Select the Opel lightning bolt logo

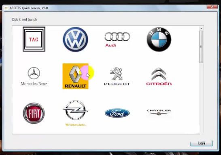[x=76, y=113]
